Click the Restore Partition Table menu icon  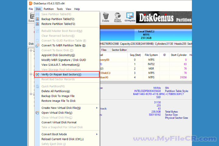(37, 24)
